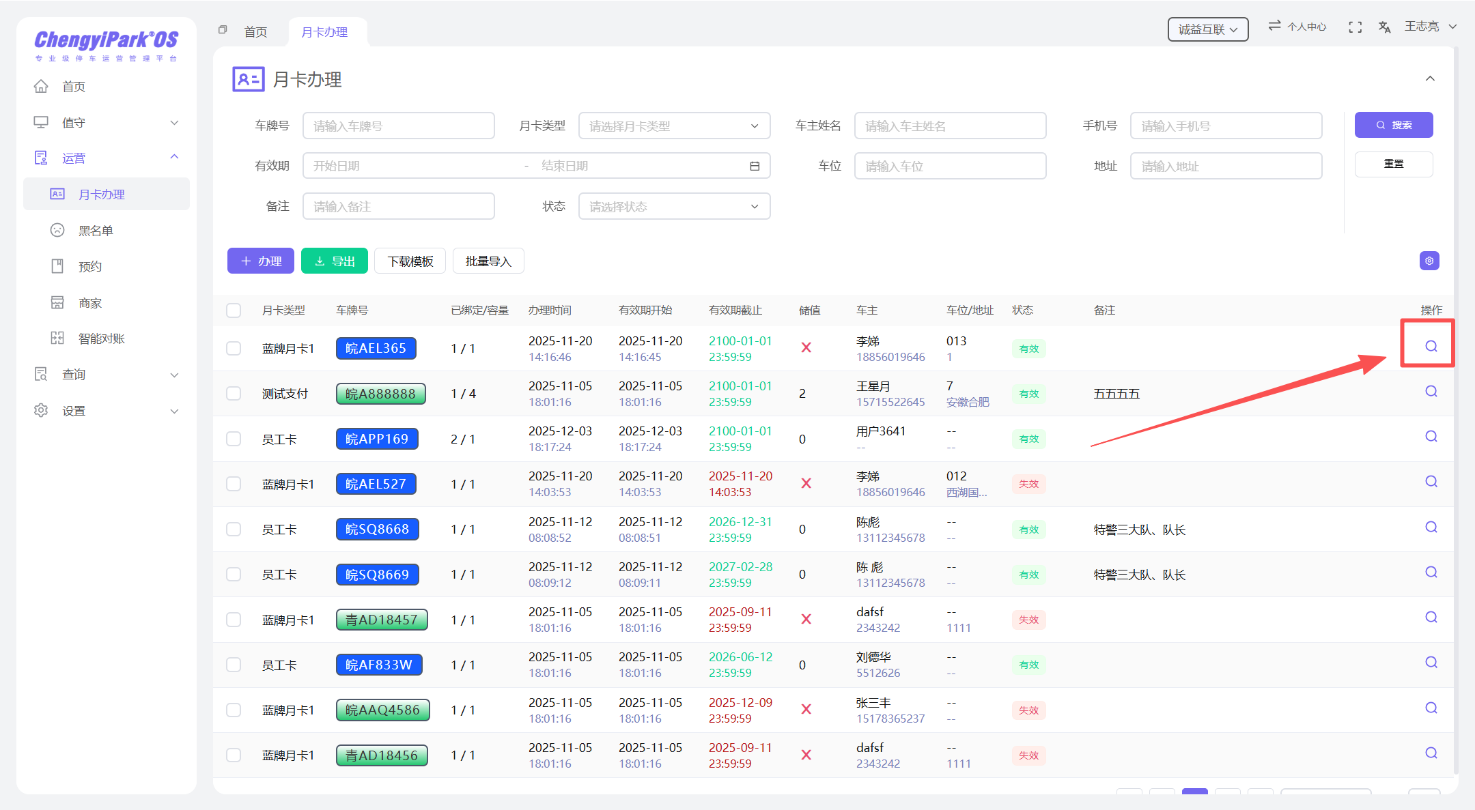Click the 车牌号 input field
This screenshot has width=1475, height=810.
[x=398, y=126]
